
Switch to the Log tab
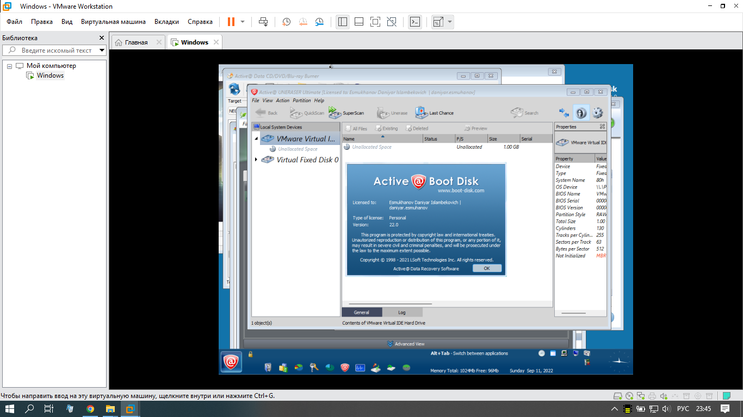402,312
